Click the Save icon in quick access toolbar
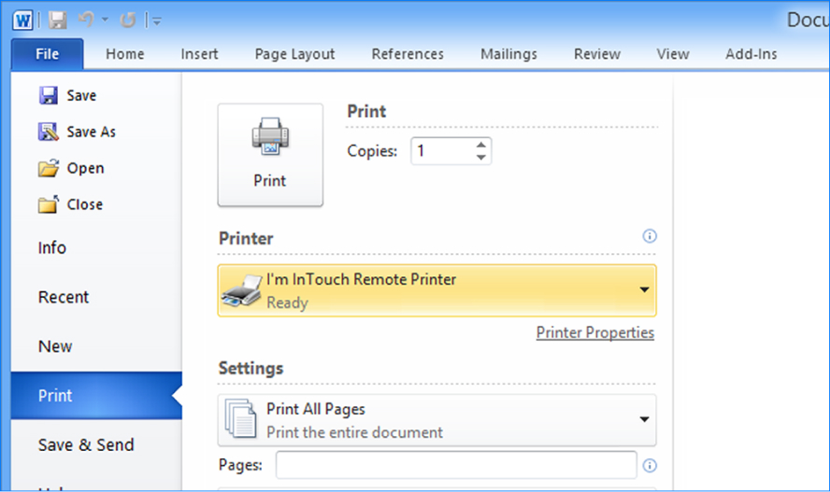The height and width of the screenshot is (492, 830). click(57, 19)
